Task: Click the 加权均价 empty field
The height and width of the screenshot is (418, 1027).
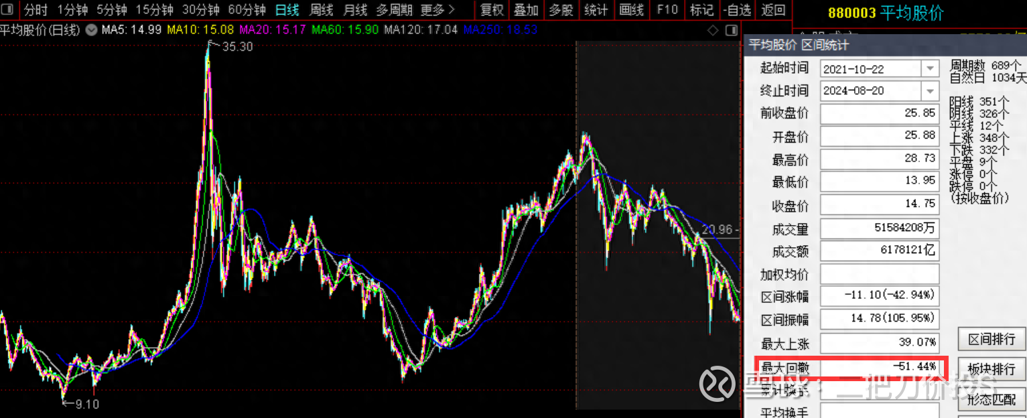Action: [x=880, y=274]
